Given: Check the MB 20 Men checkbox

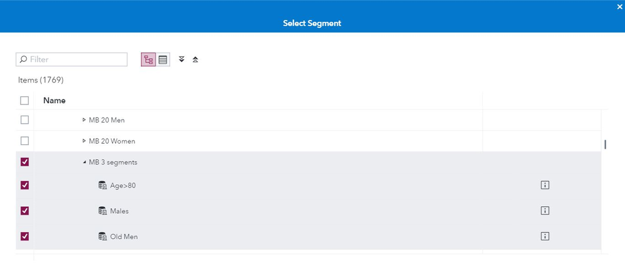Looking at the screenshot, I should pyautogui.click(x=25, y=119).
